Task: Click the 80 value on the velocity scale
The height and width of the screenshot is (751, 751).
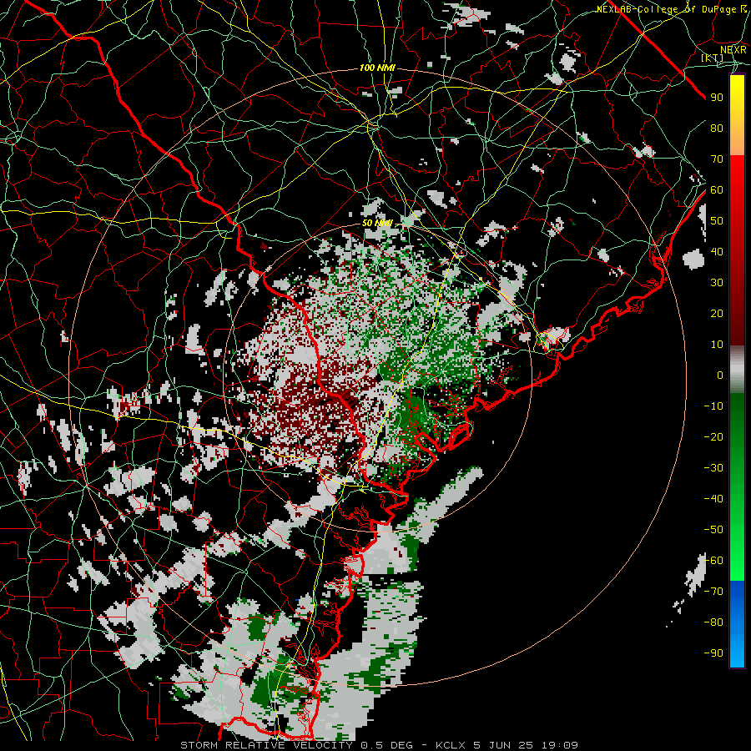Action: [x=717, y=129]
